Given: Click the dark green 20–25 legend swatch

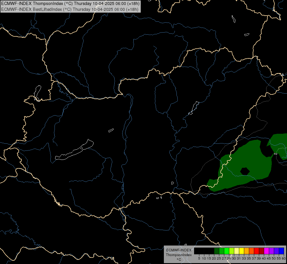Looking at the screenshot, I should (217, 251).
